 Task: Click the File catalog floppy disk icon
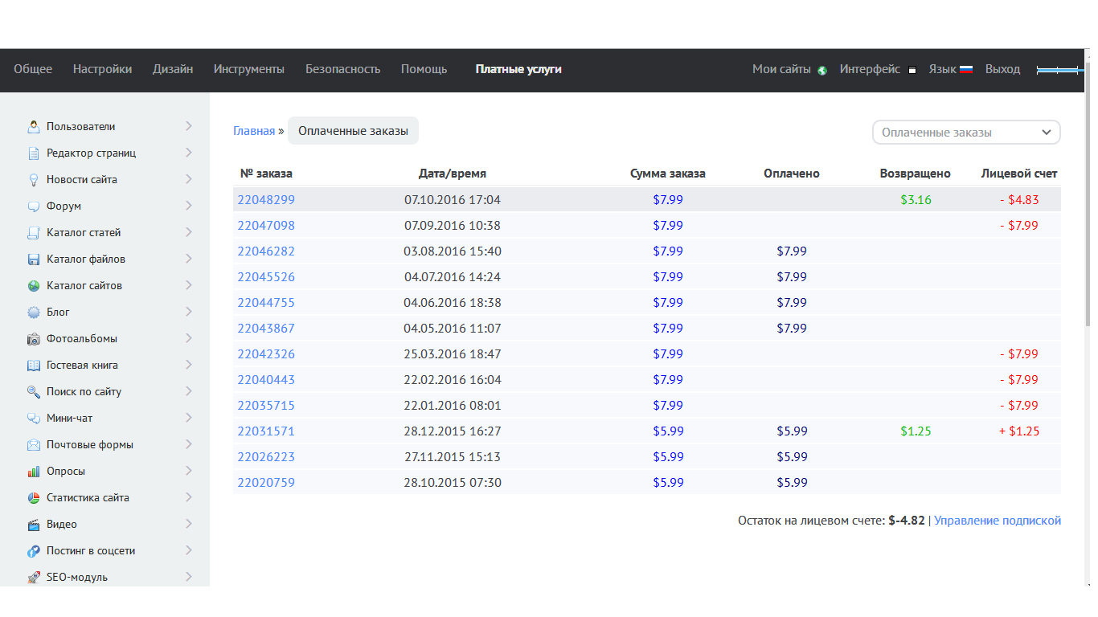pyautogui.click(x=34, y=259)
